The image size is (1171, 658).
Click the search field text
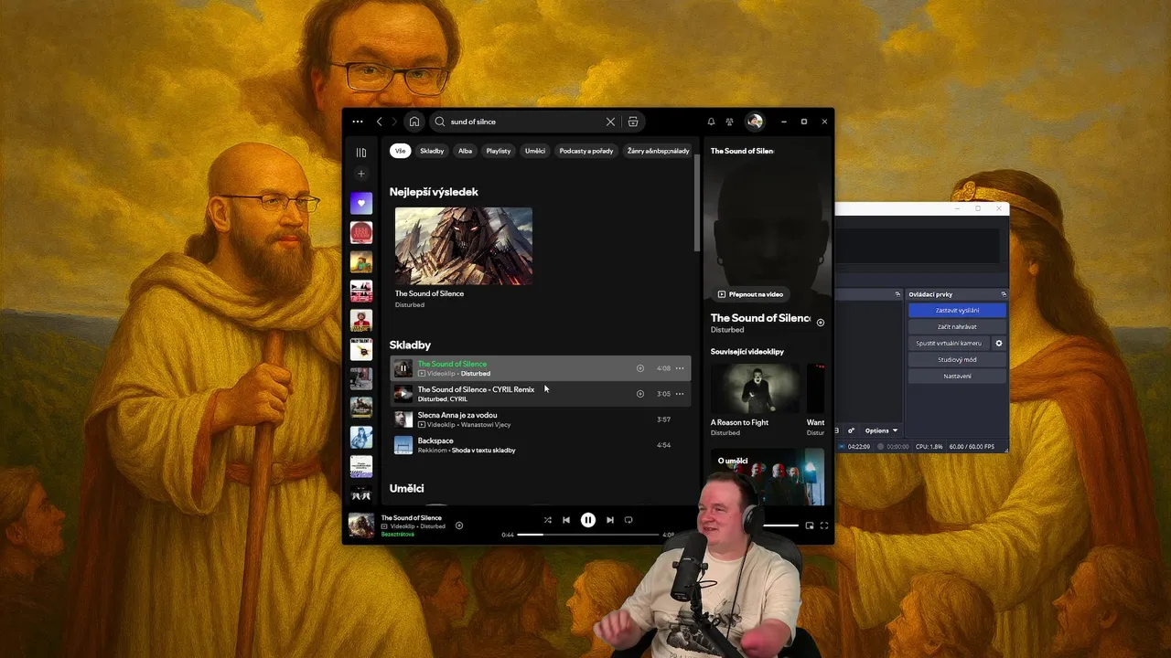pyautogui.click(x=473, y=122)
